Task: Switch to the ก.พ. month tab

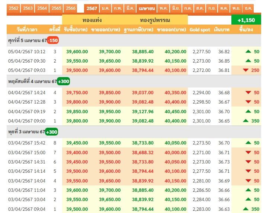Action: 118,8
